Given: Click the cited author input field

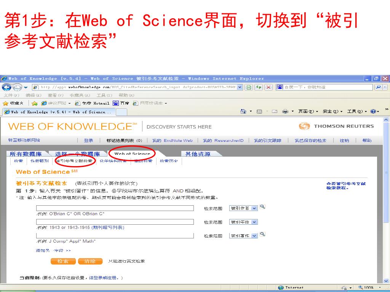Looking at the screenshot, I should tap(115, 208).
